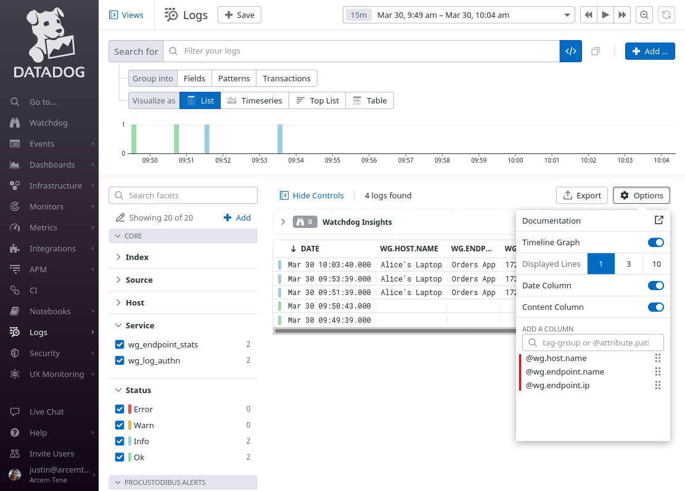Open the Views panel
The image size is (685, 491).
(126, 15)
